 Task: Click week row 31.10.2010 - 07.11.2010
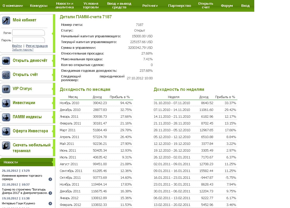click(x=172, y=103)
